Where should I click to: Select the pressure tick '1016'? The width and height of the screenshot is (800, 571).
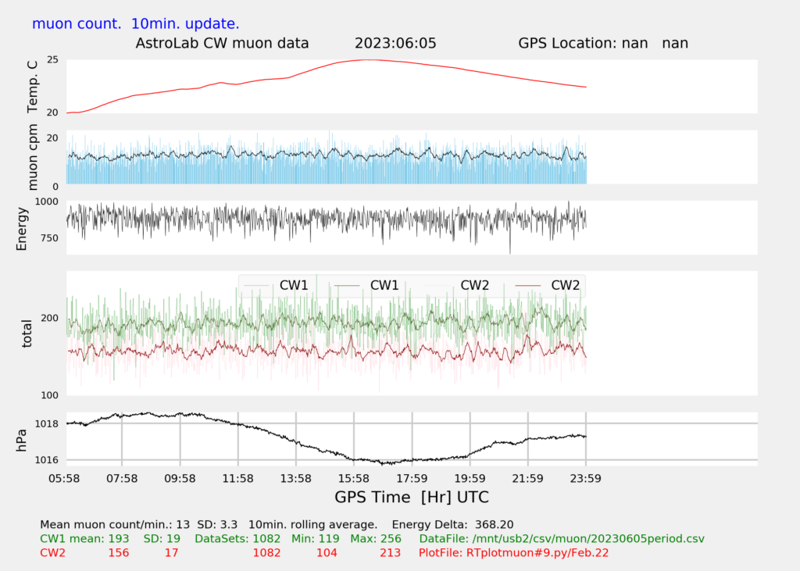click(46, 460)
